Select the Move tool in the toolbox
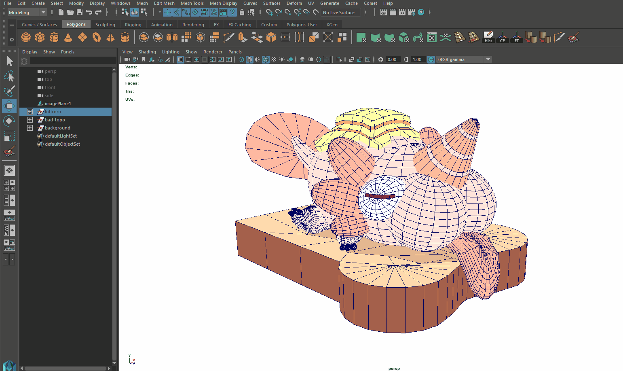Screen dimensions: 623x371 pyautogui.click(x=9, y=106)
